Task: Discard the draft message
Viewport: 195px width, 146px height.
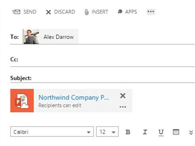Action: pyautogui.click(x=60, y=12)
